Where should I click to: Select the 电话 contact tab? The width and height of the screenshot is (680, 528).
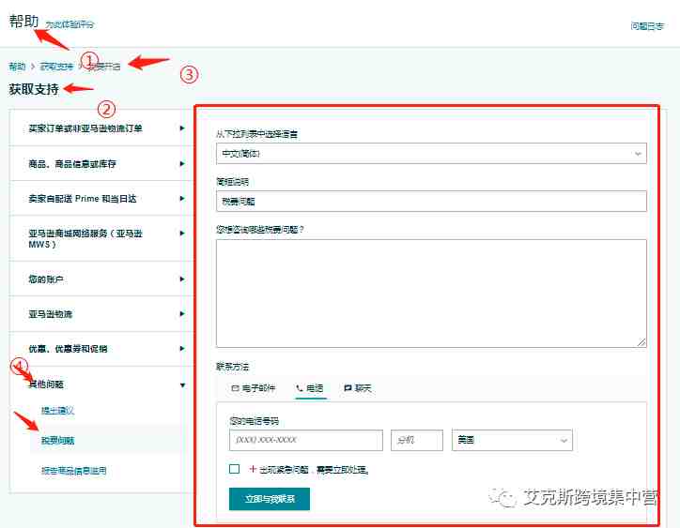310,388
